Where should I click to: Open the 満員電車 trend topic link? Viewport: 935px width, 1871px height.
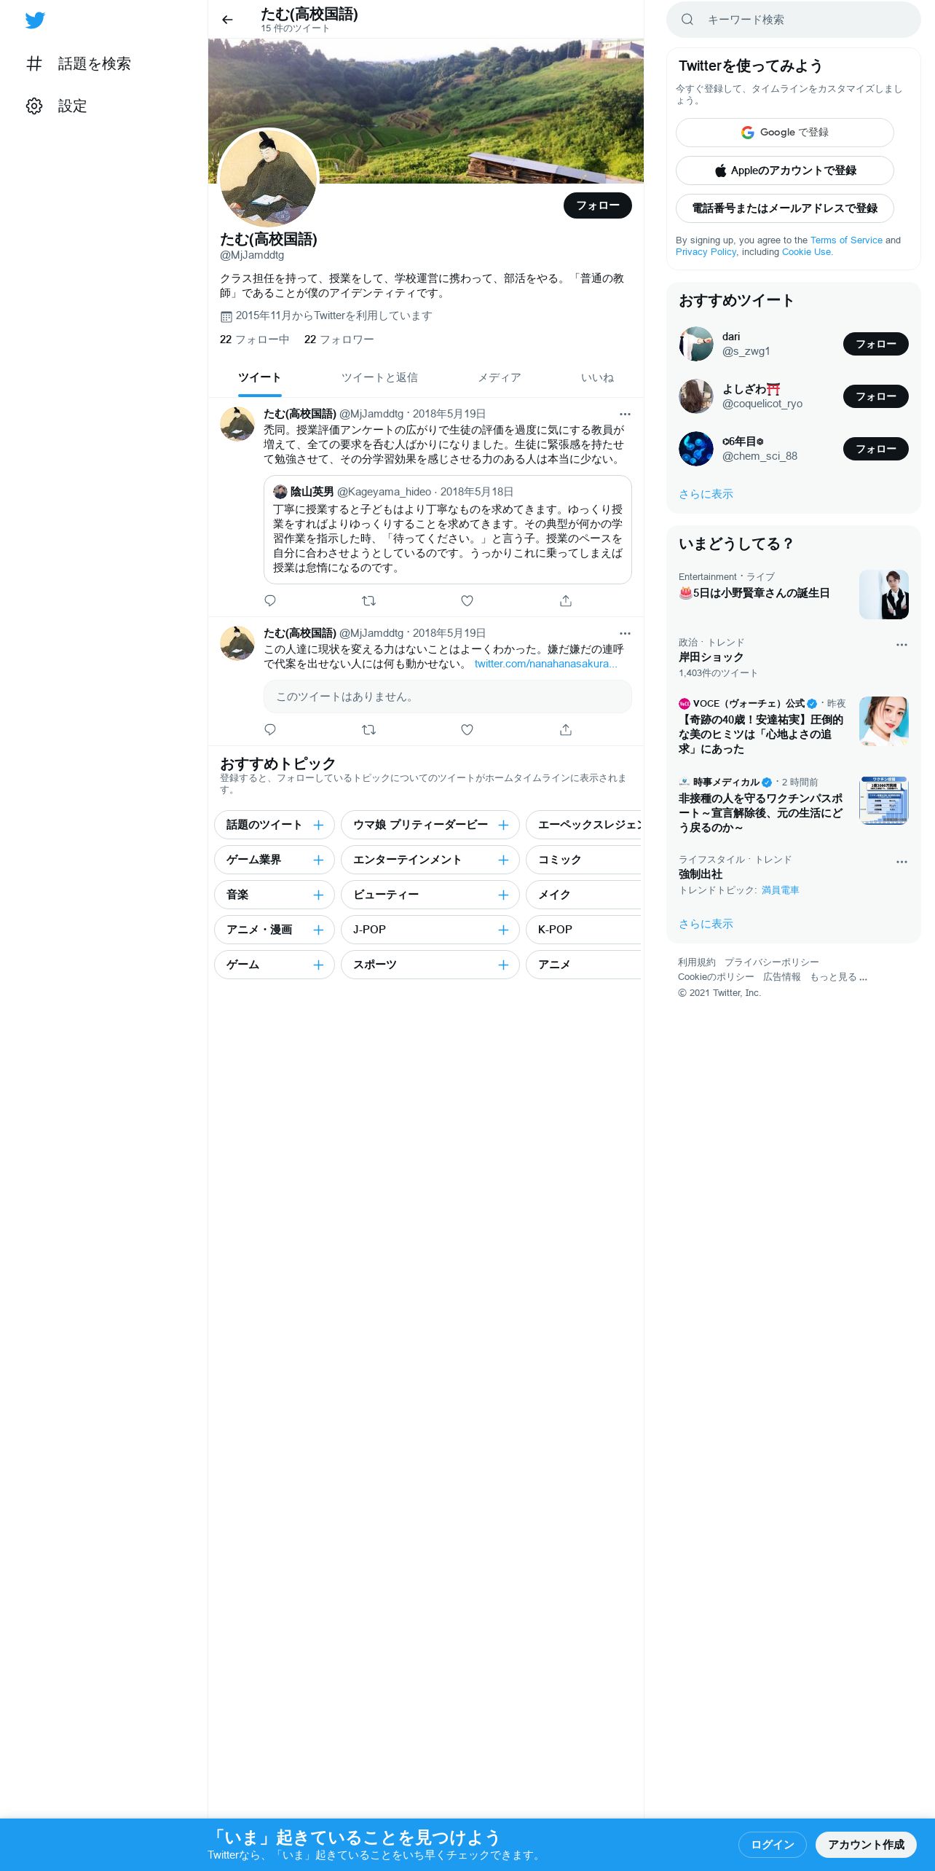[780, 890]
